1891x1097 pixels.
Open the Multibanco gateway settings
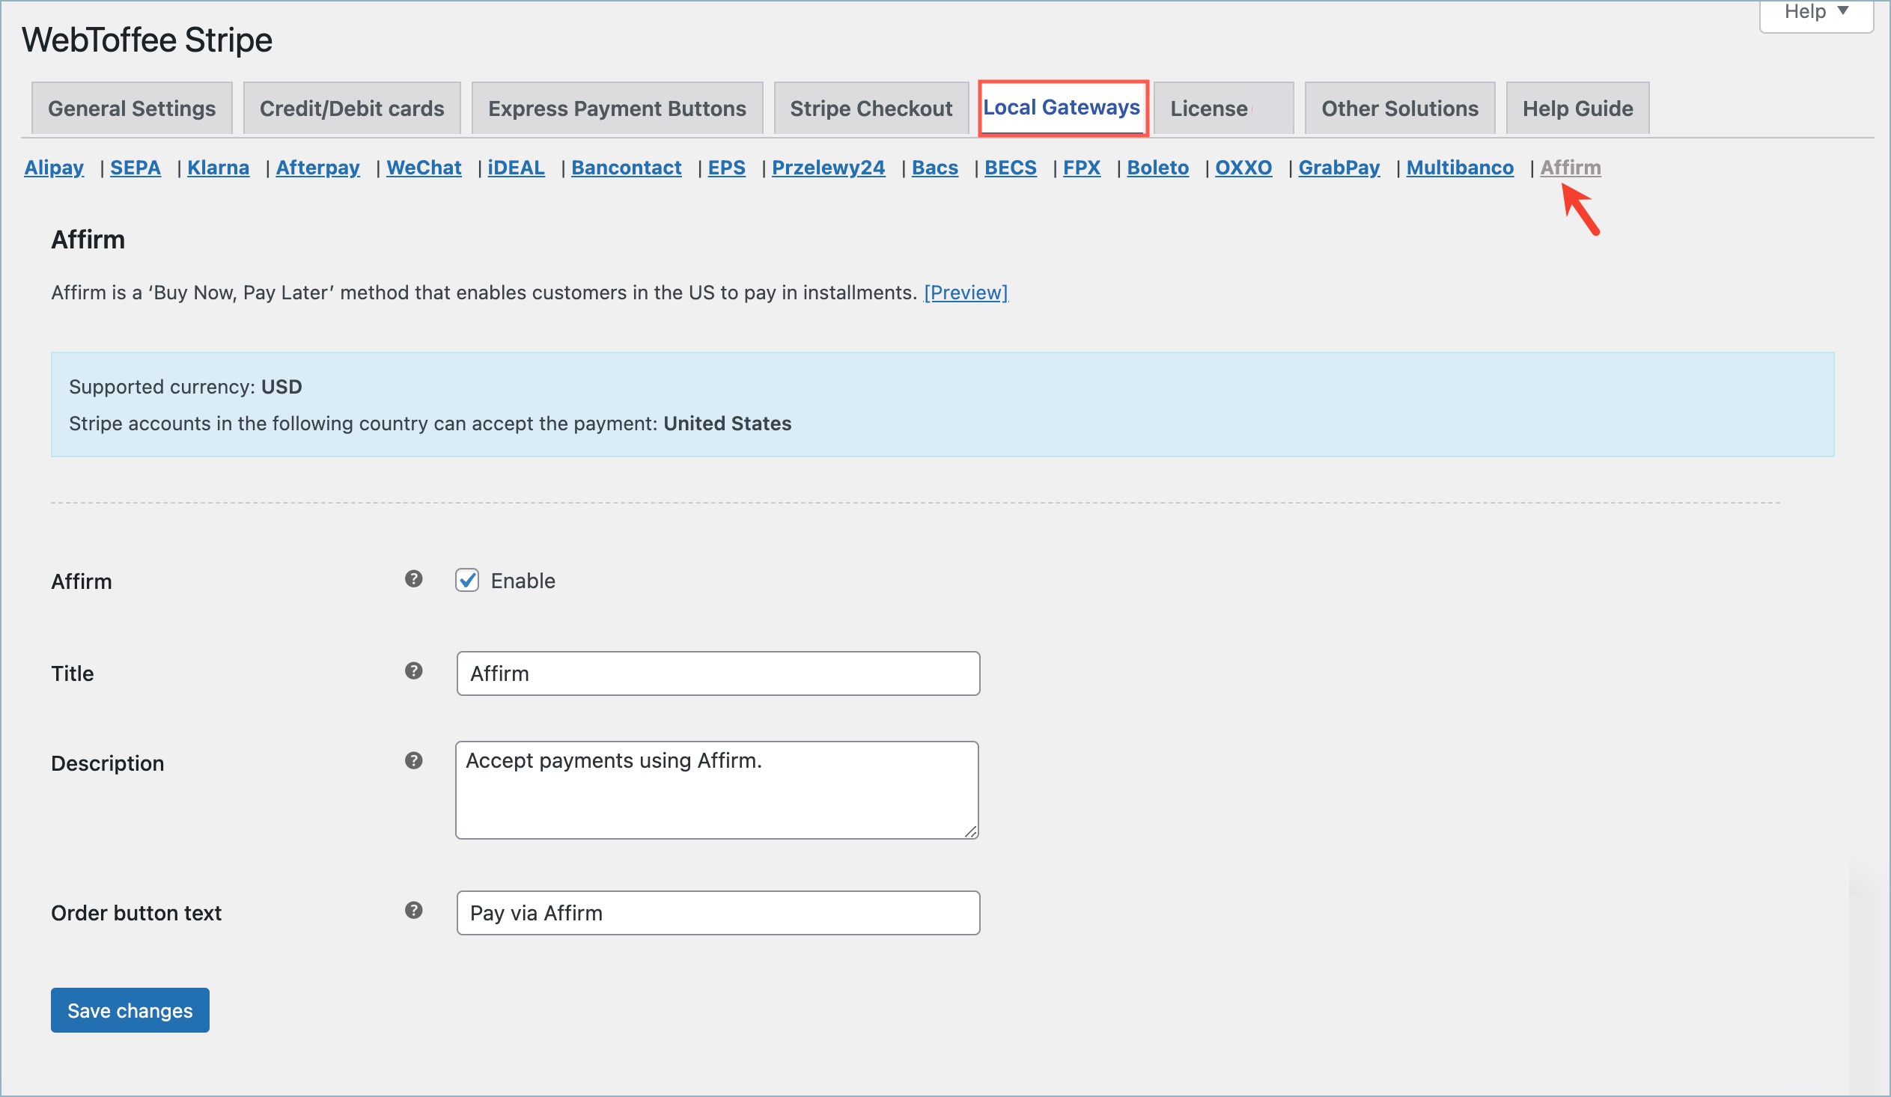click(x=1459, y=167)
